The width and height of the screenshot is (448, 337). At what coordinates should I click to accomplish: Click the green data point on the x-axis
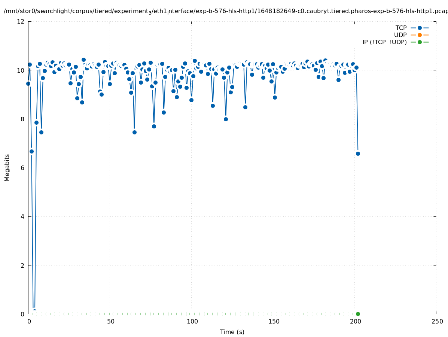[358, 314]
